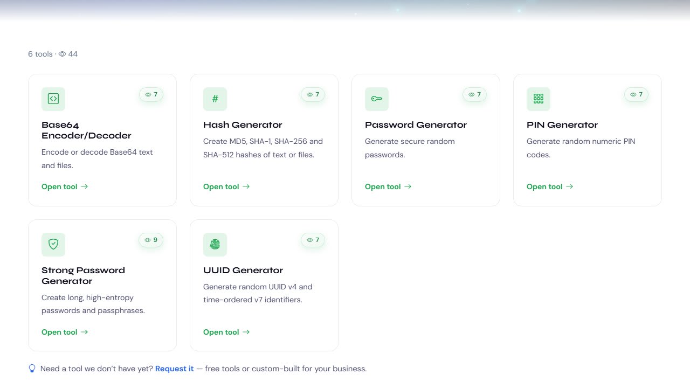690x388 pixels.
Task: Click the Request it link
Action: 174,369
